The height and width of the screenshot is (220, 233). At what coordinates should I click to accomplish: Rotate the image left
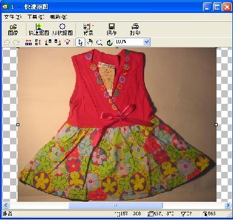pyautogui.click(x=48, y=42)
